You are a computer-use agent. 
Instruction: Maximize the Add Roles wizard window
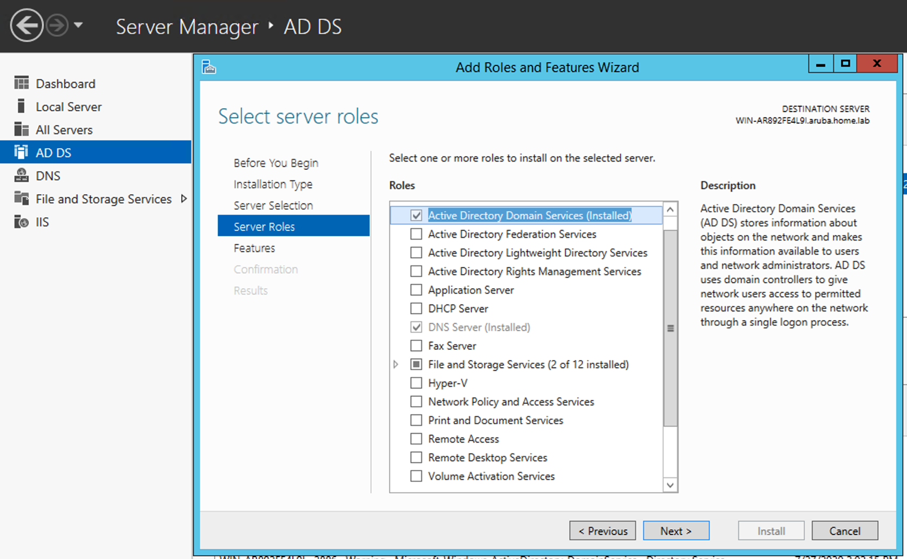coord(845,64)
